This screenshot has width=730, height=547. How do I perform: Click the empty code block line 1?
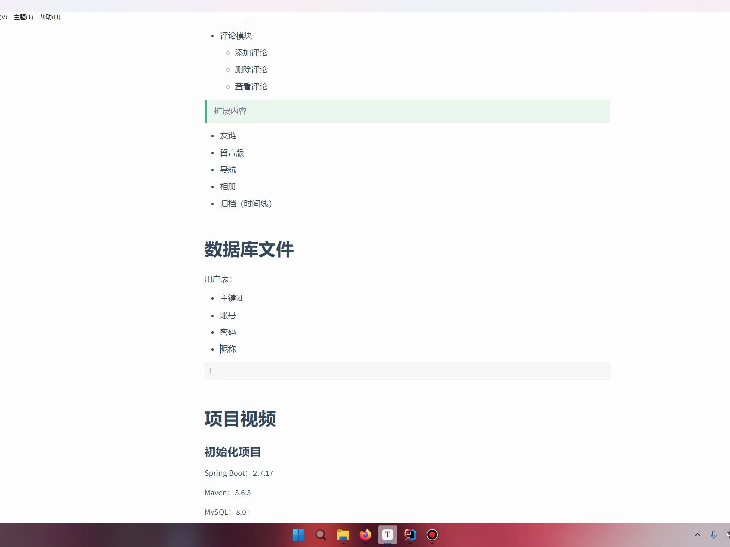tap(407, 371)
